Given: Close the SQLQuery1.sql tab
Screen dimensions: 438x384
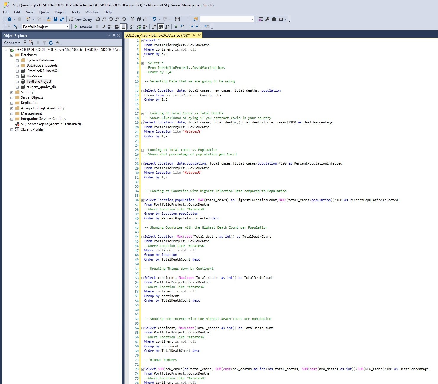Looking at the screenshot, I should tap(199, 35).
